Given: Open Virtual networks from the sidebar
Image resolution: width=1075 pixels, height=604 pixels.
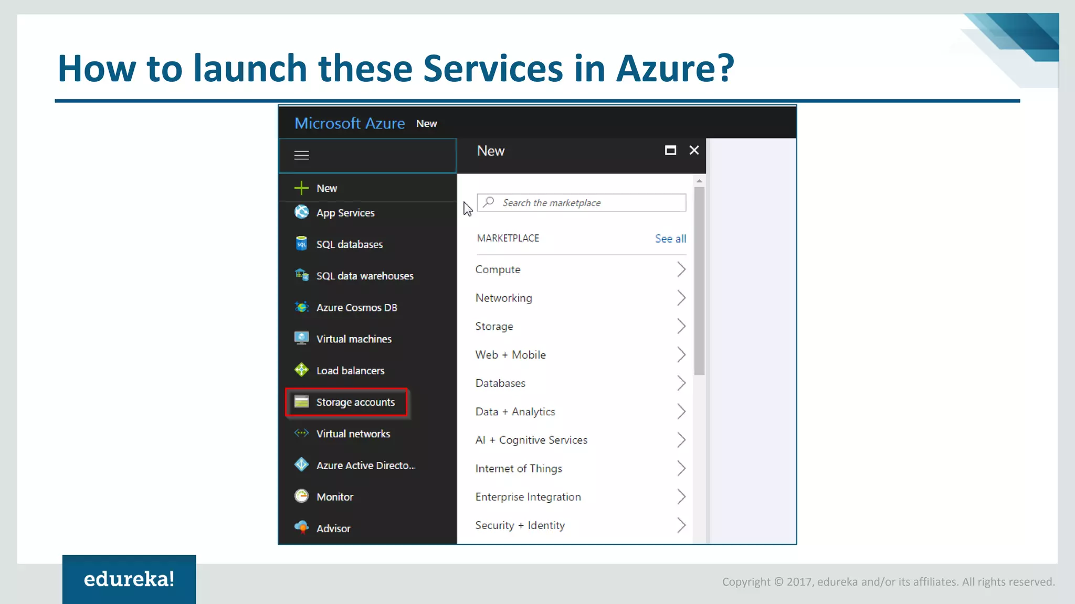Looking at the screenshot, I should point(353,434).
